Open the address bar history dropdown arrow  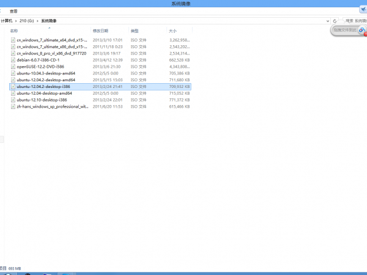coord(328,20)
